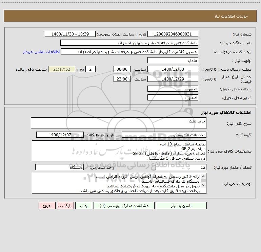This screenshot has height=252, width=261.
Task: Click the ایجاد کننده درخواست field
Action: pos(130,52)
